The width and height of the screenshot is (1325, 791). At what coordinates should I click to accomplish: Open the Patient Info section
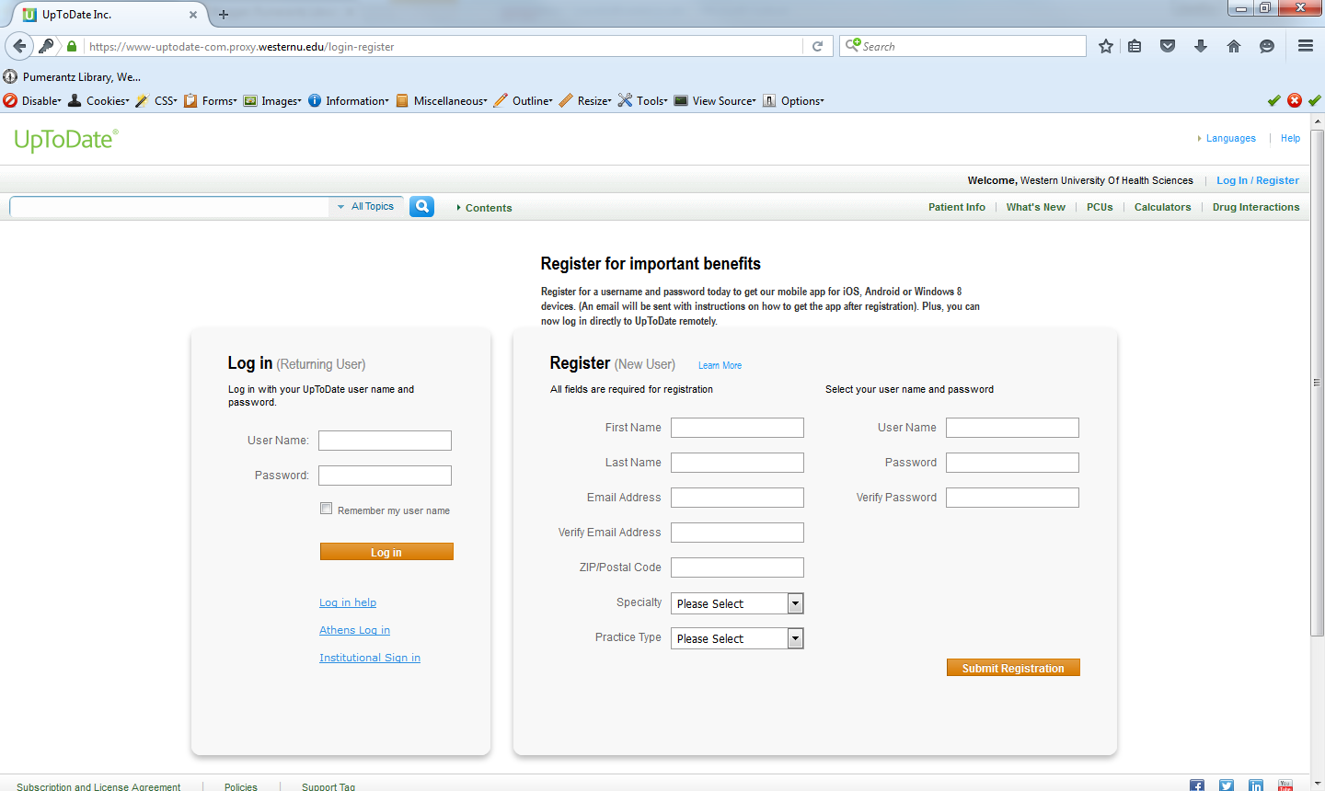coord(957,207)
